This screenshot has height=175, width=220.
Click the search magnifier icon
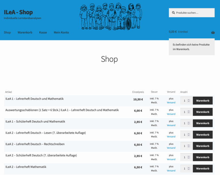coord(173,13)
